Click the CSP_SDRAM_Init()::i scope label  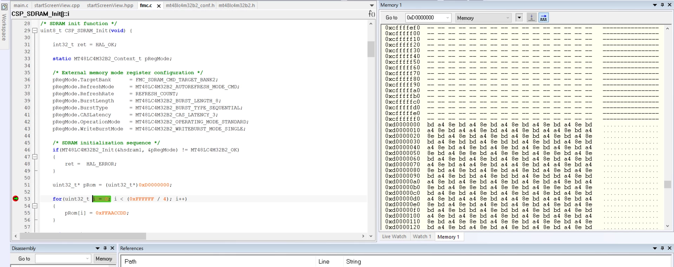[x=40, y=14]
